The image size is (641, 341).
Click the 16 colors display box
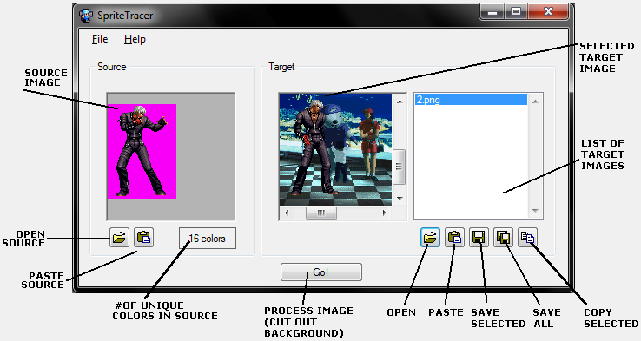tap(208, 239)
